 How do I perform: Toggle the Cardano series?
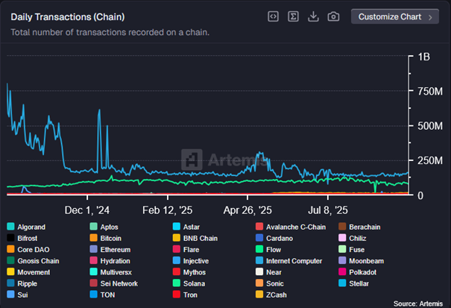[274, 238]
